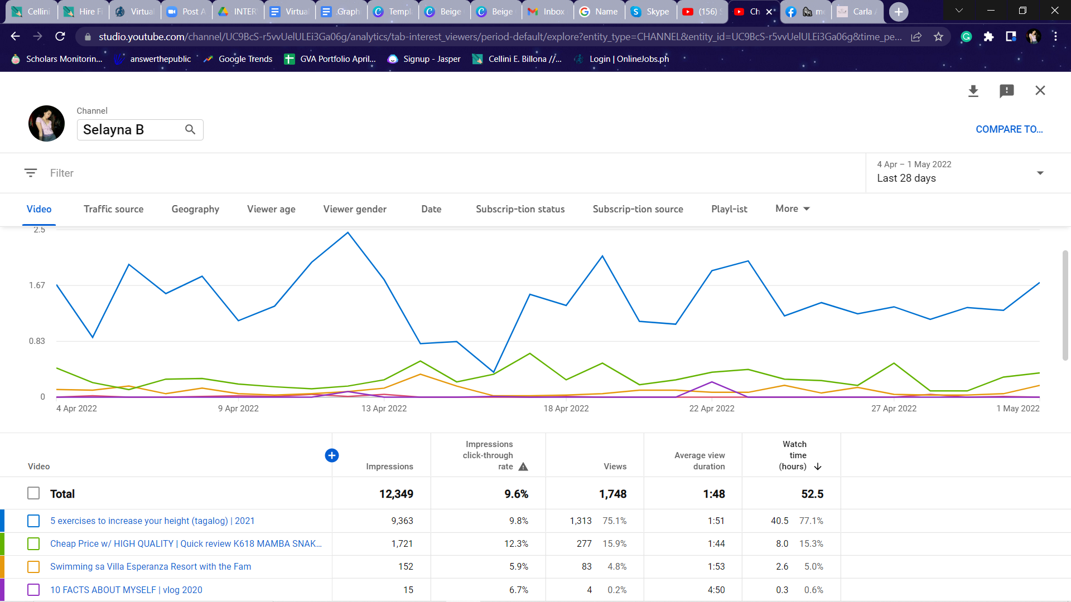The width and height of the screenshot is (1071, 602).
Task: Toggle checkbox for 5 exercises video
Action: (33, 521)
